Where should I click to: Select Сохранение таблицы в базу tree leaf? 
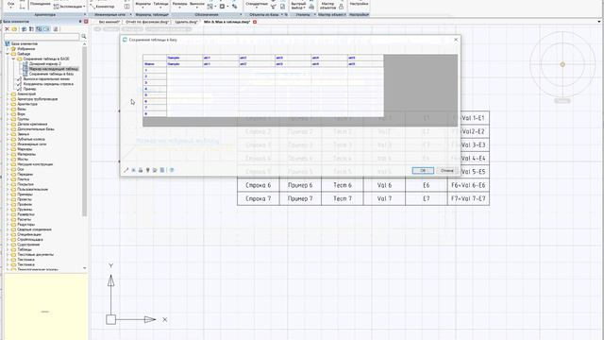(51, 74)
